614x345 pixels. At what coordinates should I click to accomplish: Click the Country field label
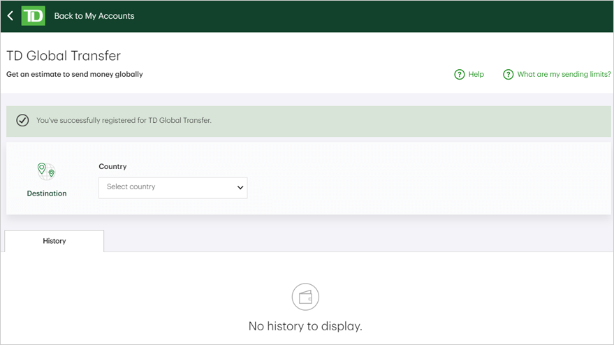pyautogui.click(x=112, y=166)
